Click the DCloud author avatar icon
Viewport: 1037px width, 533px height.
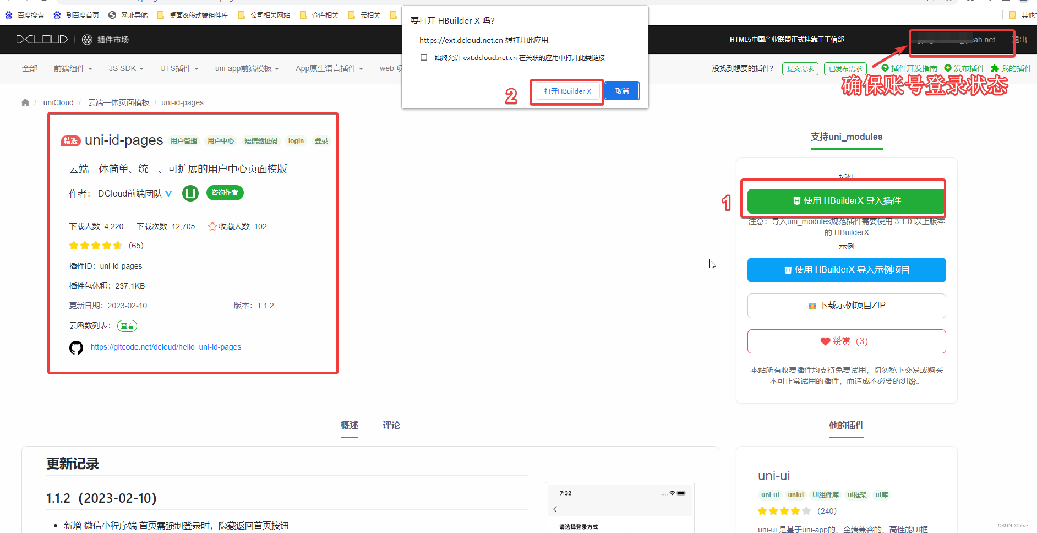[190, 193]
